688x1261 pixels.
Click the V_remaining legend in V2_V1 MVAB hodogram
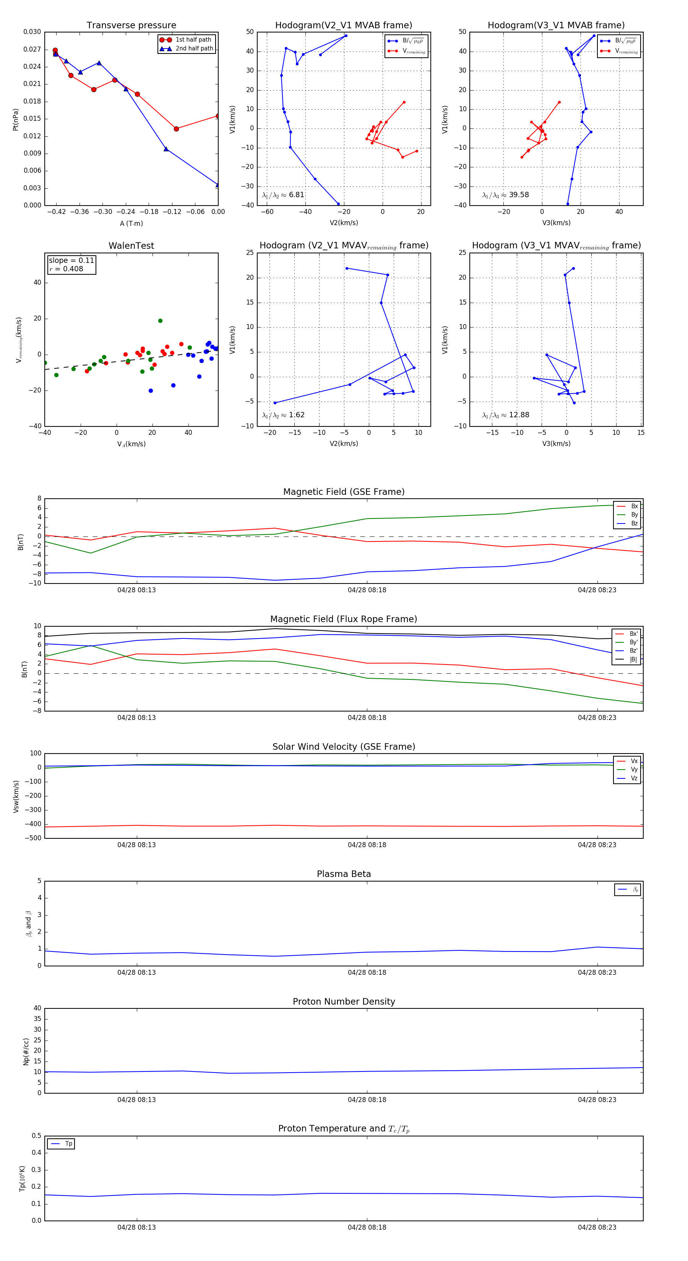(406, 51)
